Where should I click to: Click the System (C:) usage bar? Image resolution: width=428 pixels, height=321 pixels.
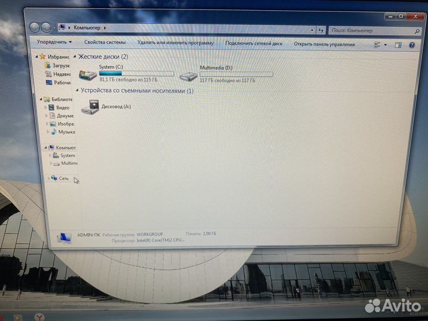(x=137, y=74)
